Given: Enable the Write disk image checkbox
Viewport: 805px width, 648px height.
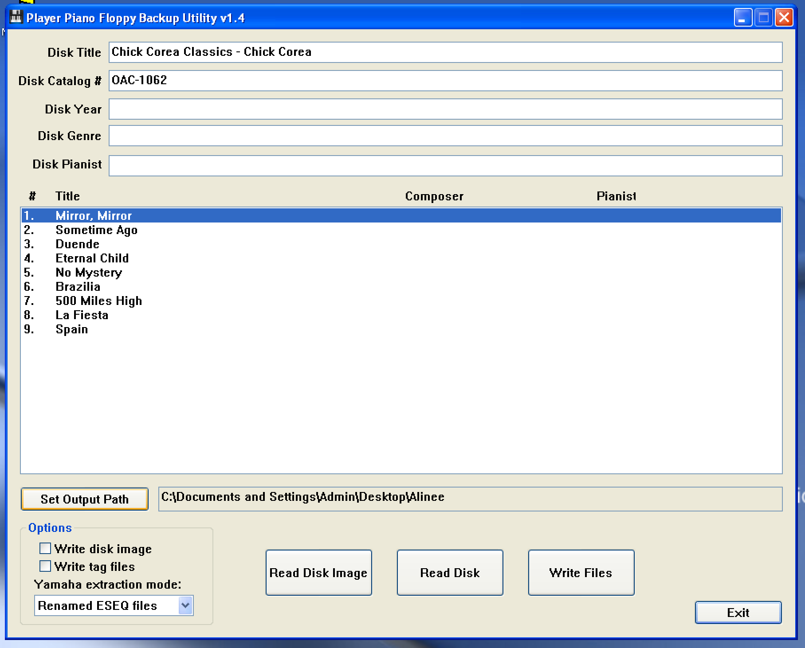Looking at the screenshot, I should point(45,549).
